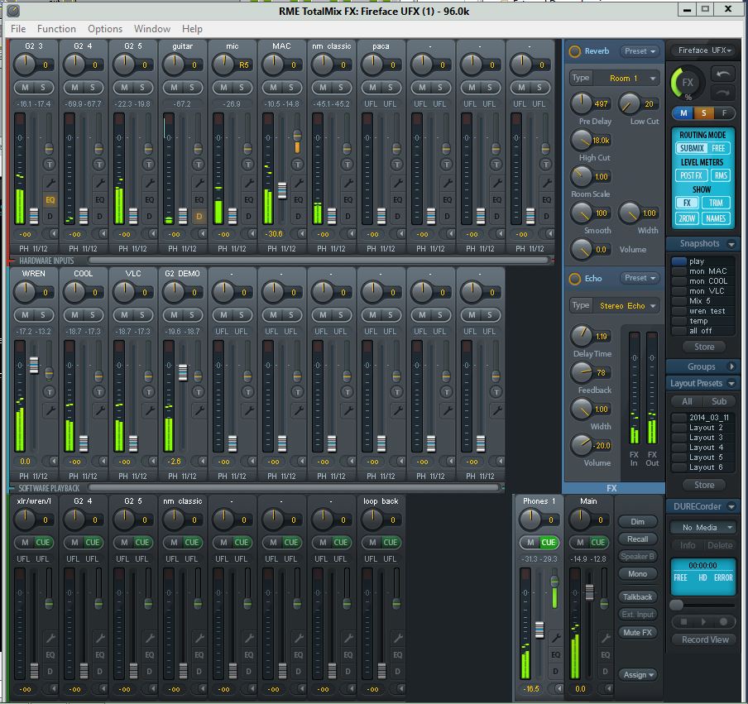Image resolution: width=748 pixels, height=704 pixels.
Task: Click trim T button on COOL channel
Action: pos(99,392)
